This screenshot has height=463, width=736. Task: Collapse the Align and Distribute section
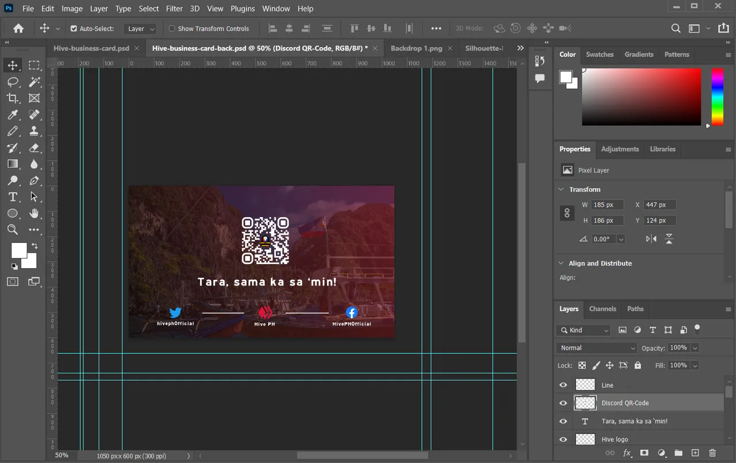click(x=562, y=263)
